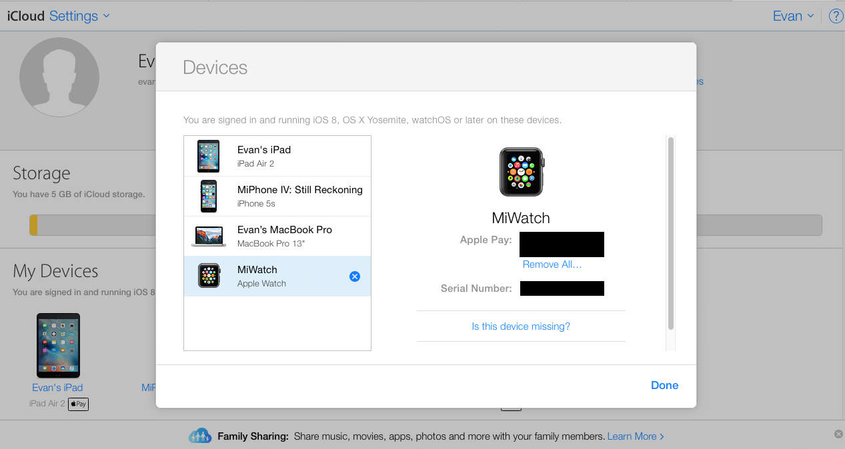Click the Devices dialog vertical scrollbar

pyautogui.click(x=671, y=233)
